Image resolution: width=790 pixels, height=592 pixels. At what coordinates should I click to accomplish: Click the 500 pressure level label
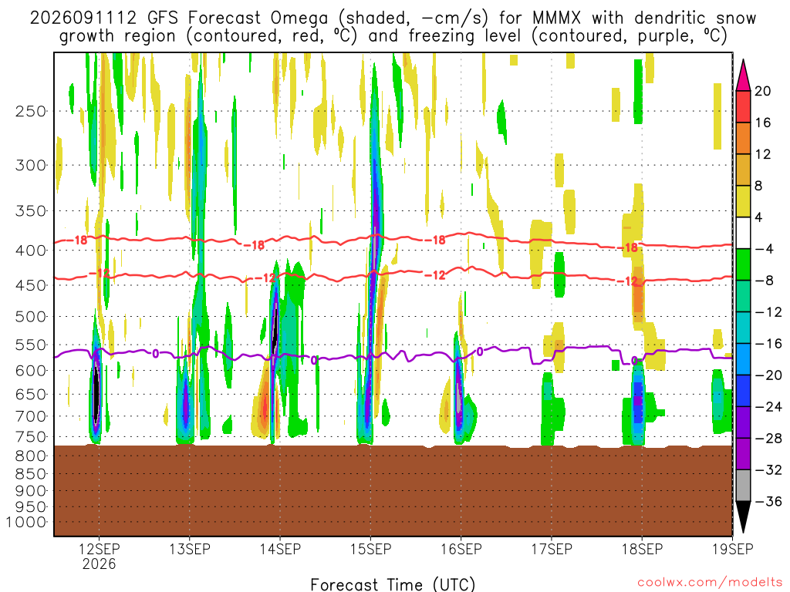click(31, 317)
